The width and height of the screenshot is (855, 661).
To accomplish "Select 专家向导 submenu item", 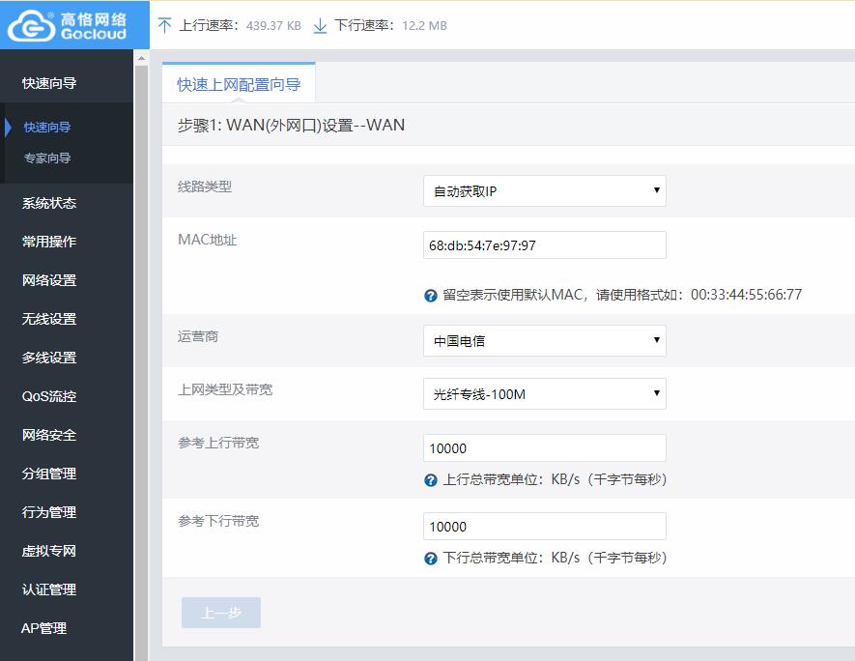I will pos(47,158).
